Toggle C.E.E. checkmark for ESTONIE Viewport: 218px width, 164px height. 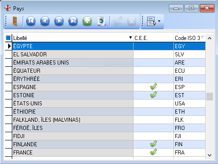(x=154, y=95)
